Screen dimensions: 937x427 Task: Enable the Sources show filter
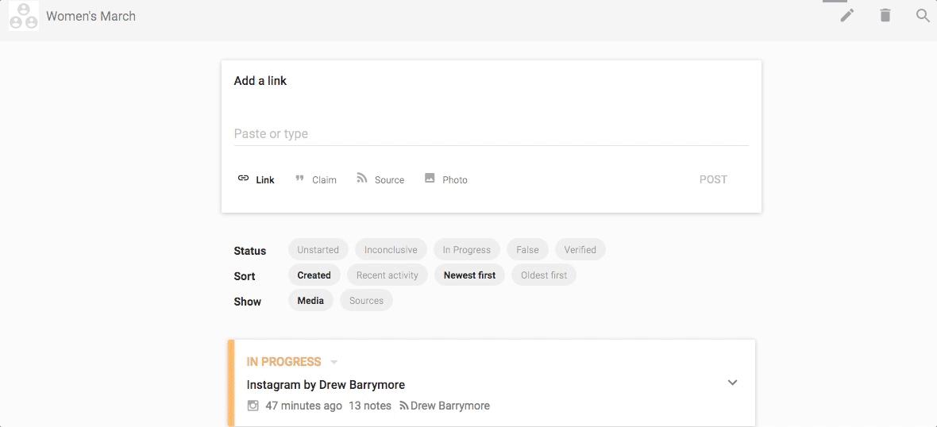(366, 300)
